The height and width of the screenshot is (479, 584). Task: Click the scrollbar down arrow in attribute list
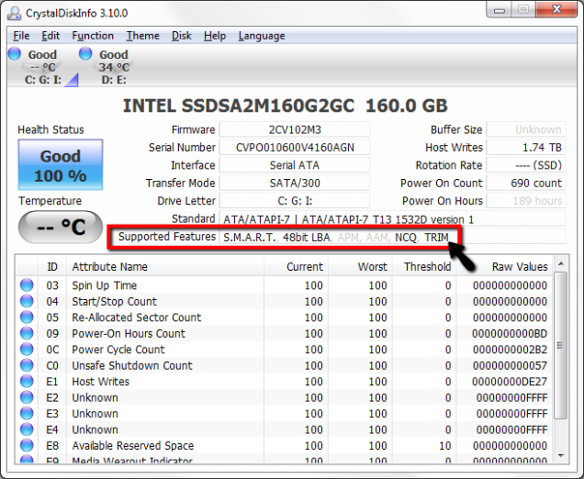[x=560, y=455]
